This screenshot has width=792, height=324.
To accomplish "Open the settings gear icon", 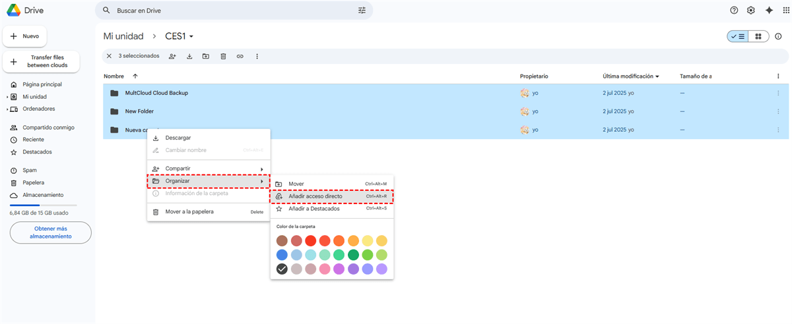I will point(751,11).
